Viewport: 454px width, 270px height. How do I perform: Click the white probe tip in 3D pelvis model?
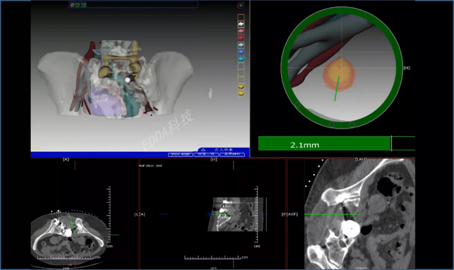point(127,80)
